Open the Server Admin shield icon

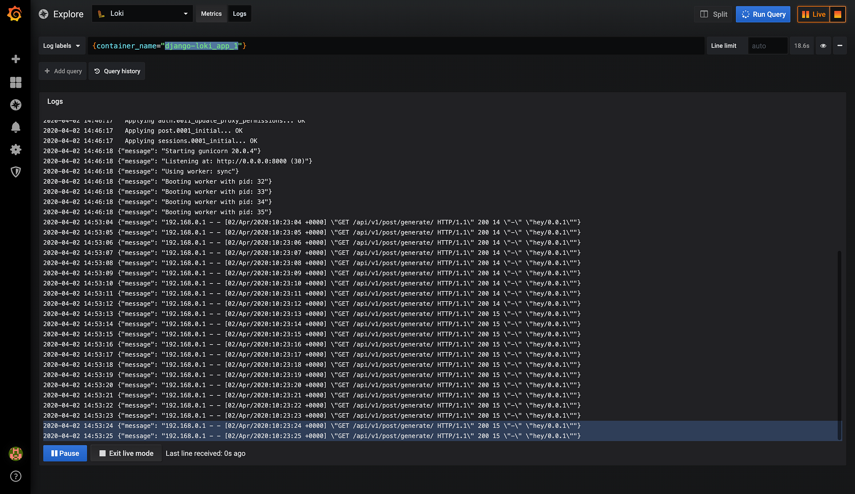[15, 172]
